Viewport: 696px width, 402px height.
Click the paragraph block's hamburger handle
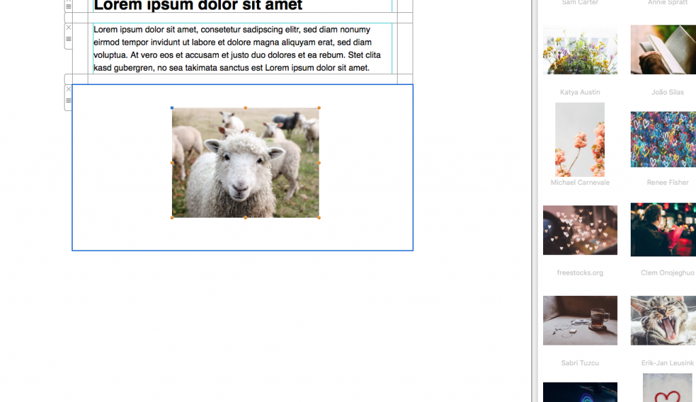click(68, 38)
